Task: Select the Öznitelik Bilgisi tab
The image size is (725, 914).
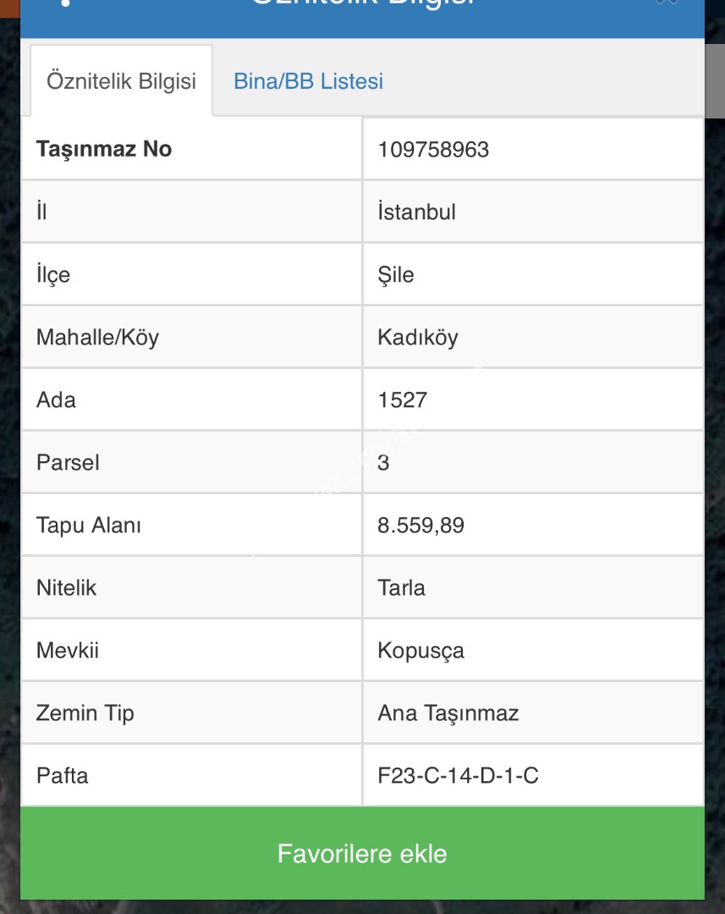Action: coord(121,81)
